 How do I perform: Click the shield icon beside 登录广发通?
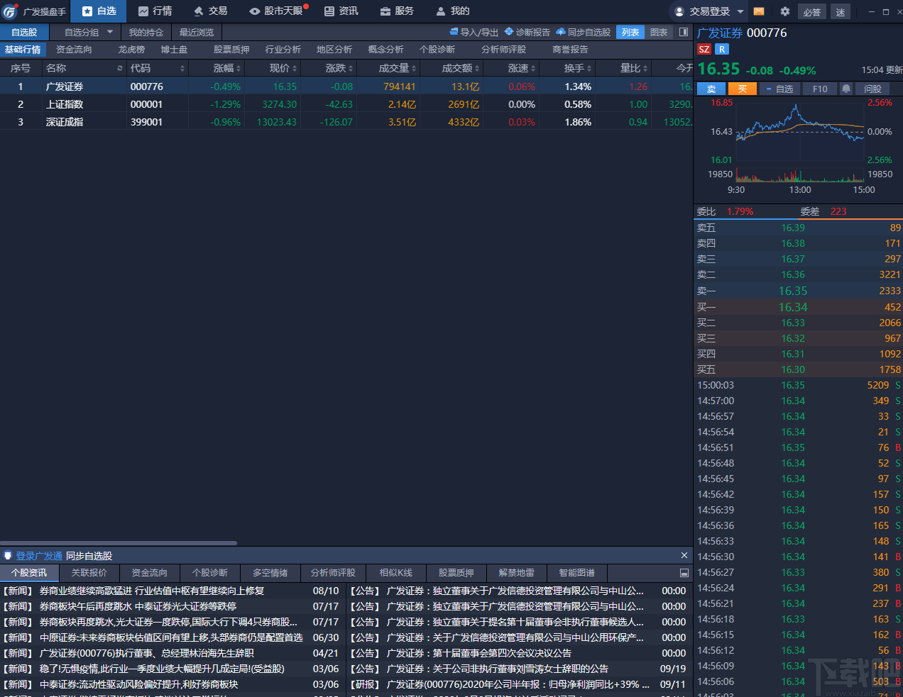(8, 556)
